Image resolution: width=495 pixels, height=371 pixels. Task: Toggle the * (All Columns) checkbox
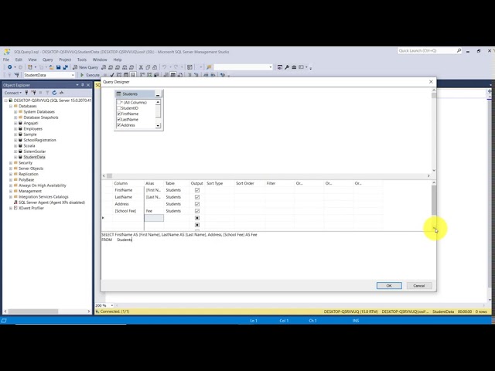tap(118, 102)
